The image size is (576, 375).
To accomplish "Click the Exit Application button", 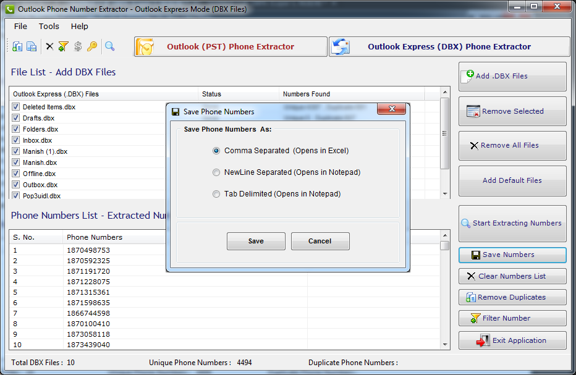I will coord(512,340).
